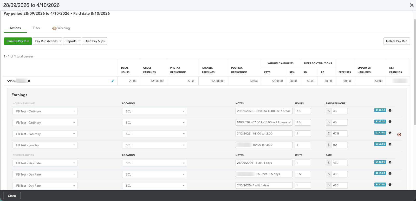The image size is (416, 201).
Task: Switch to the Warning tab
Action: [61, 28]
